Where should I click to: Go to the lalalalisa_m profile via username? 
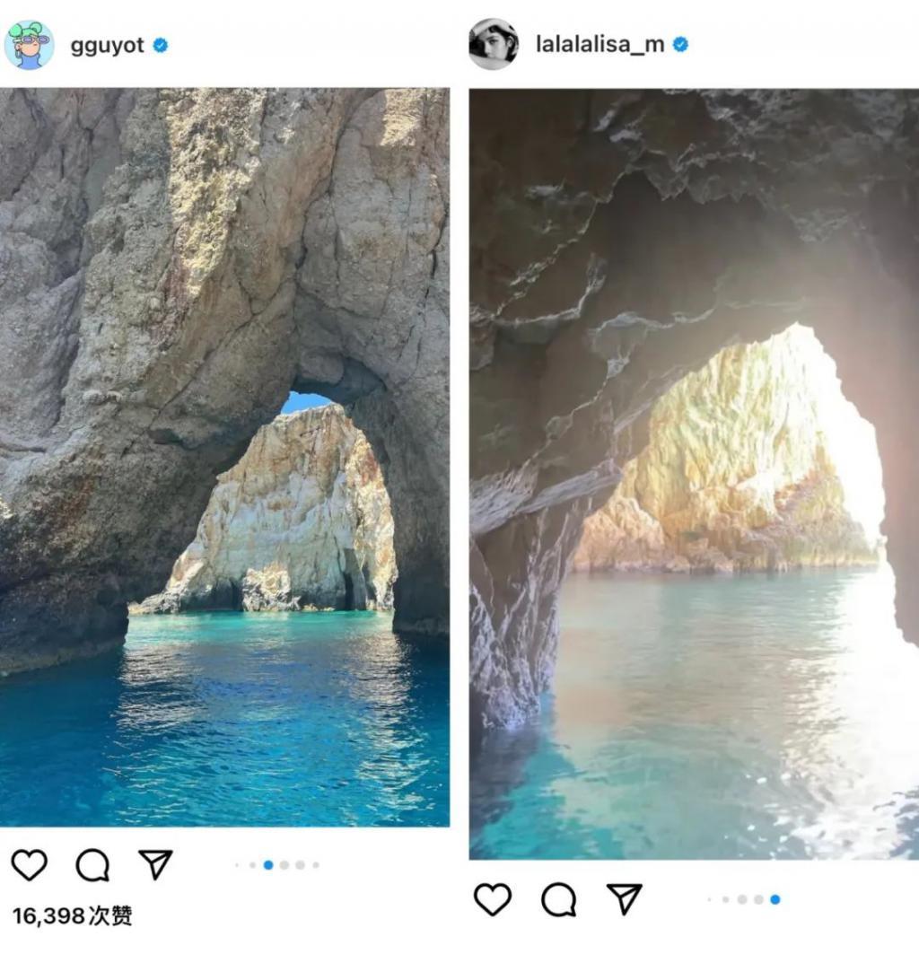coord(600,44)
